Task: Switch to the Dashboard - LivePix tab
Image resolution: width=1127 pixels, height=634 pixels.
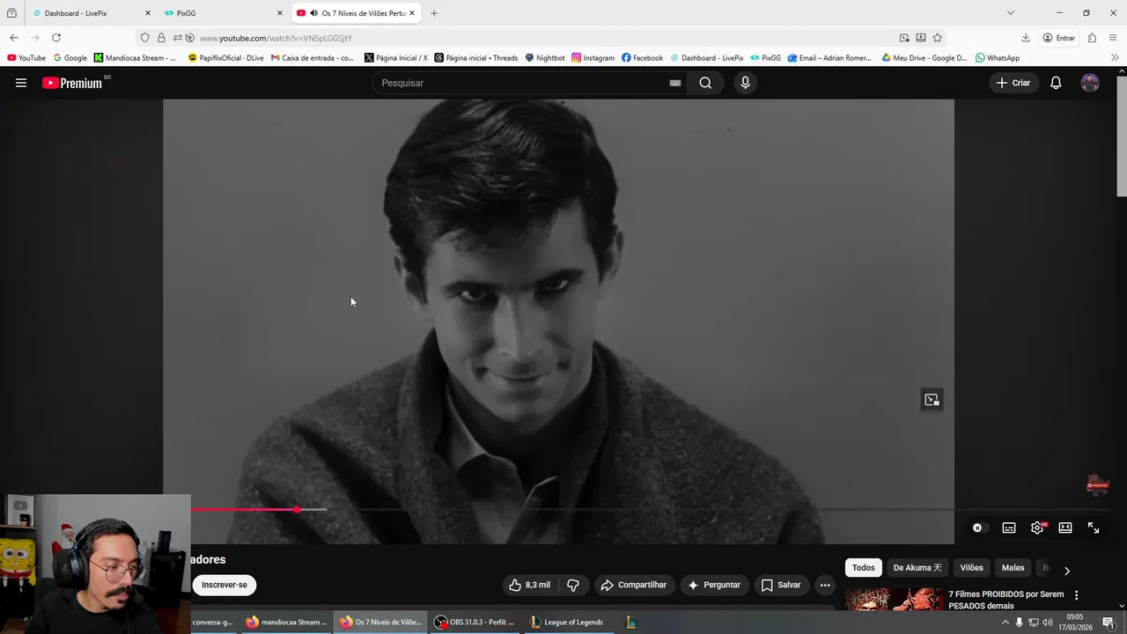Action: point(91,13)
